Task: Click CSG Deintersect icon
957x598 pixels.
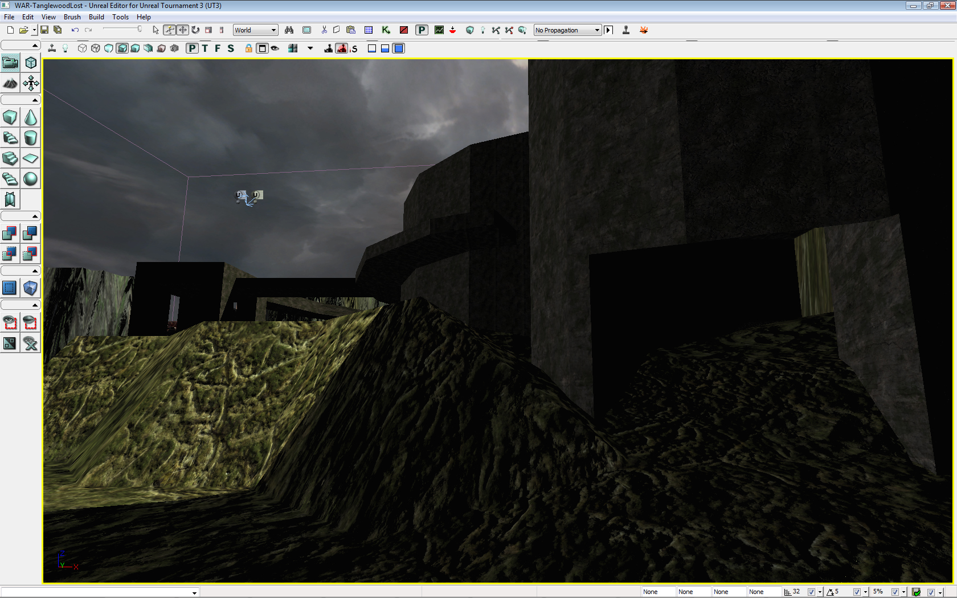Action: coord(31,253)
